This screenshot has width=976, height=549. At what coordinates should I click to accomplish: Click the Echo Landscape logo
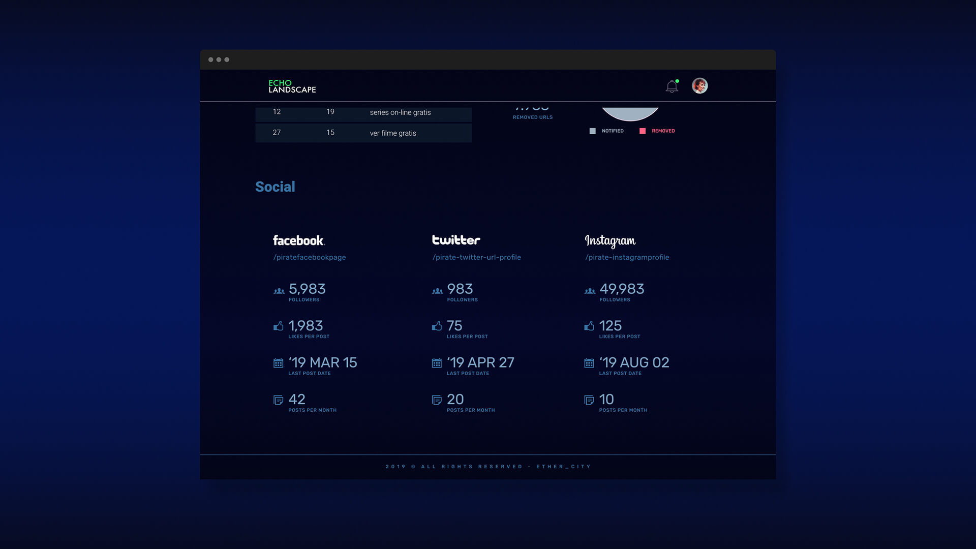pos(292,86)
